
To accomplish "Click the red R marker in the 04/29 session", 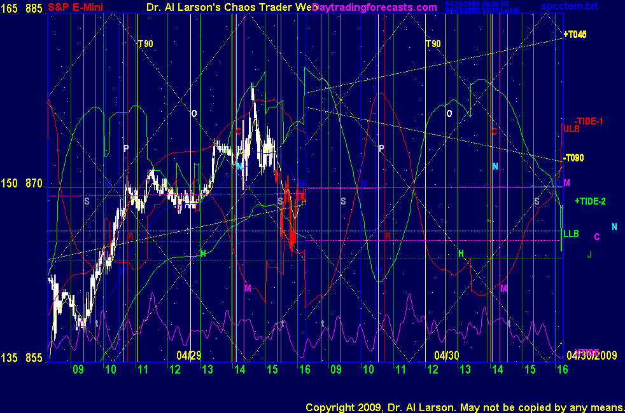I will tap(131, 236).
